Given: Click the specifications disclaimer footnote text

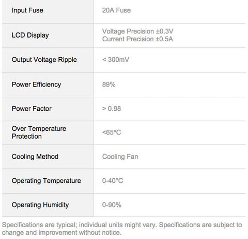Looking at the screenshot, I should [122, 229].
